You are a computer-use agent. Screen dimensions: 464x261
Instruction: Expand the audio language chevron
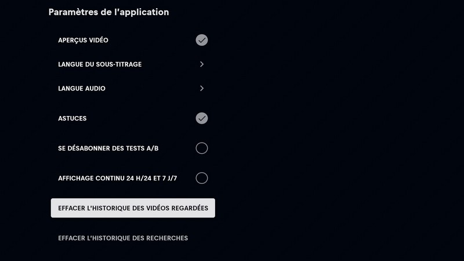pos(202,89)
